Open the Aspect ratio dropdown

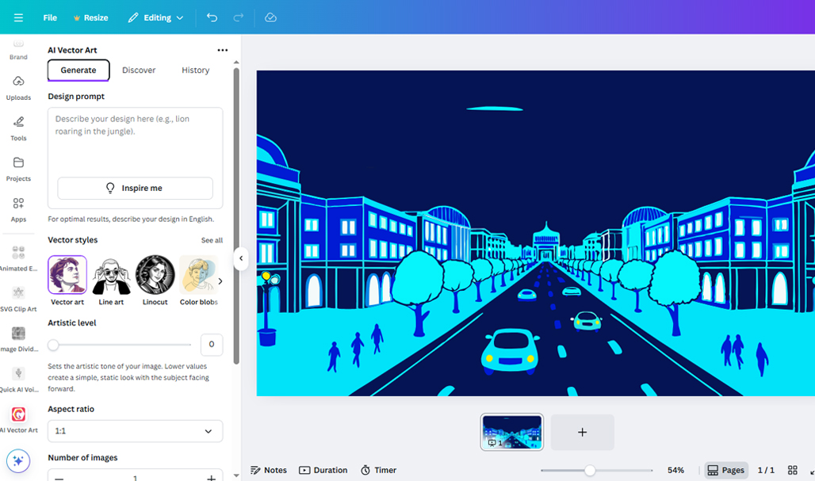(x=134, y=431)
